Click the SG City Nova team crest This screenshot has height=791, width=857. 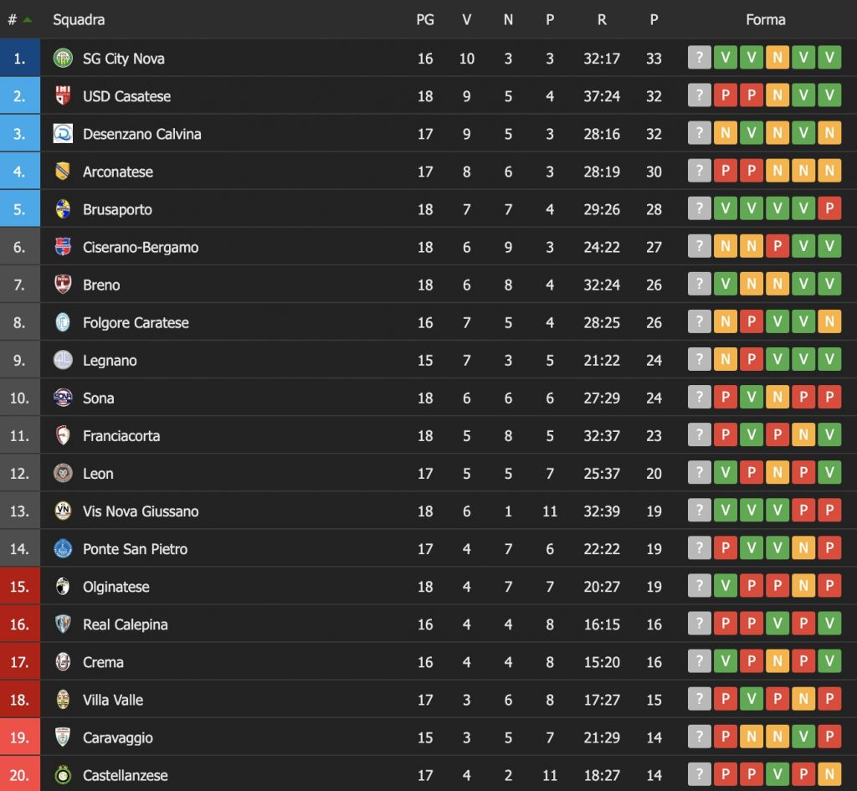63,59
